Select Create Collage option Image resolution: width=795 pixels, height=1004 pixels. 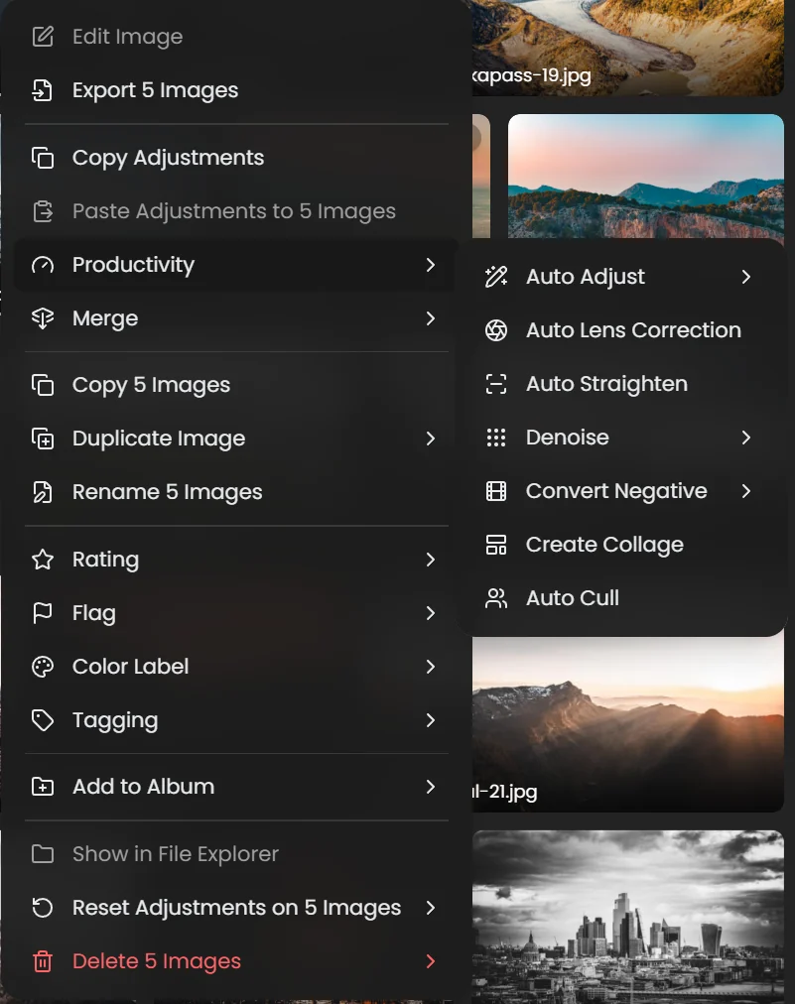tap(621, 545)
